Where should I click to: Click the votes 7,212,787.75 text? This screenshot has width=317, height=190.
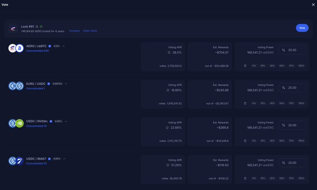click(171, 141)
